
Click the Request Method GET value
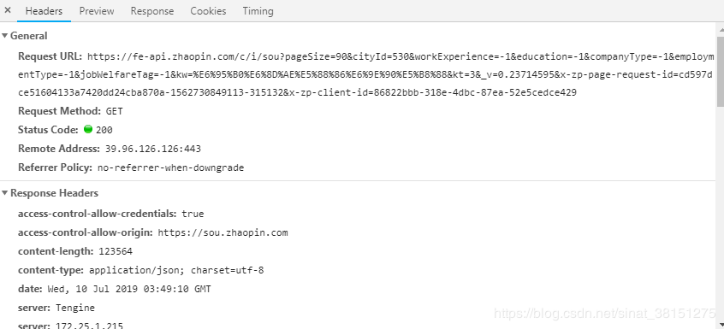tap(114, 111)
